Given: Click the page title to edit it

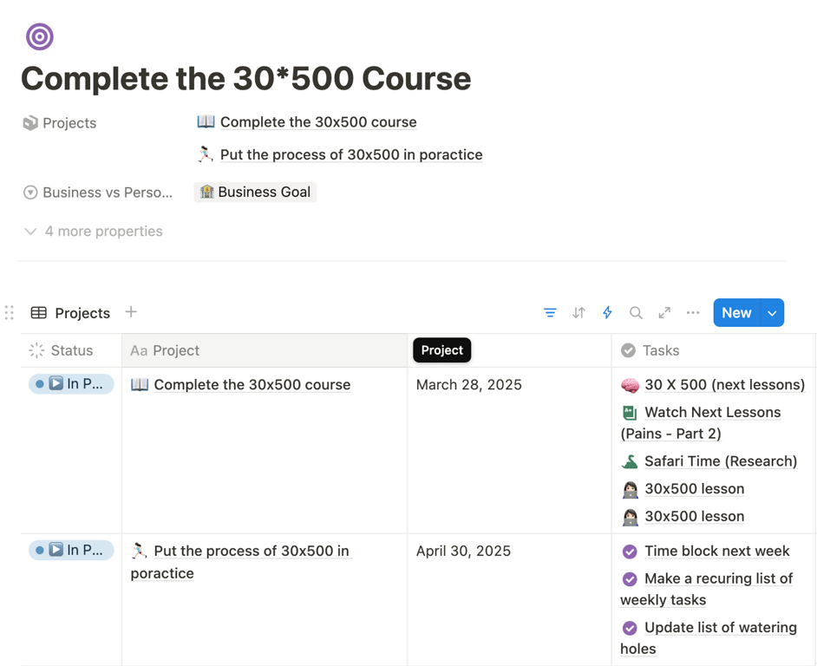Looking at the screenshot, I should point(245,79).
